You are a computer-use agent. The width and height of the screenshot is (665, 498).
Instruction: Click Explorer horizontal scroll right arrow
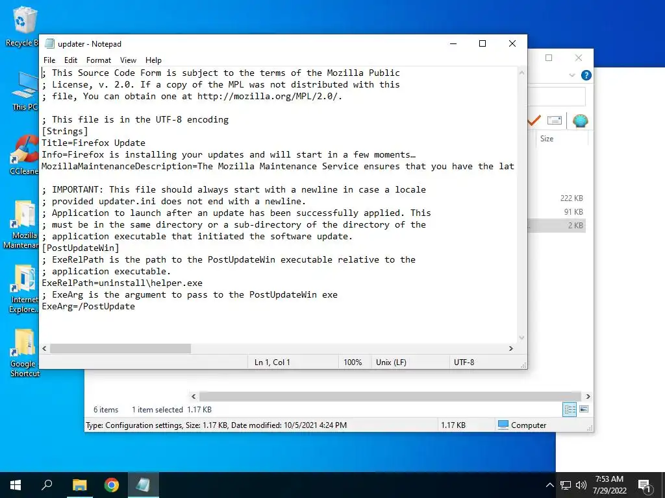click(x=588, y=396)
